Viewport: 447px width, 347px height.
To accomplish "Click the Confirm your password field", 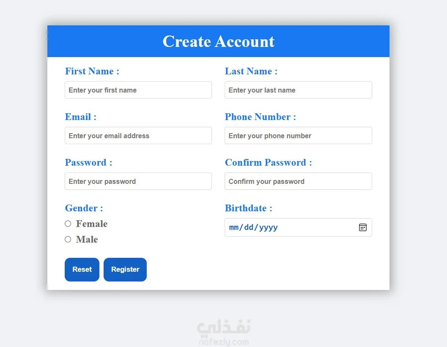I will tap(298, 181).
